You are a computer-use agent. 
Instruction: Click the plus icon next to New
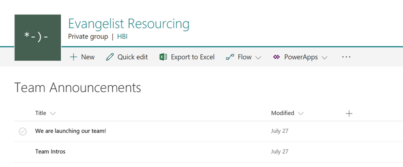[x=74, y=57]
